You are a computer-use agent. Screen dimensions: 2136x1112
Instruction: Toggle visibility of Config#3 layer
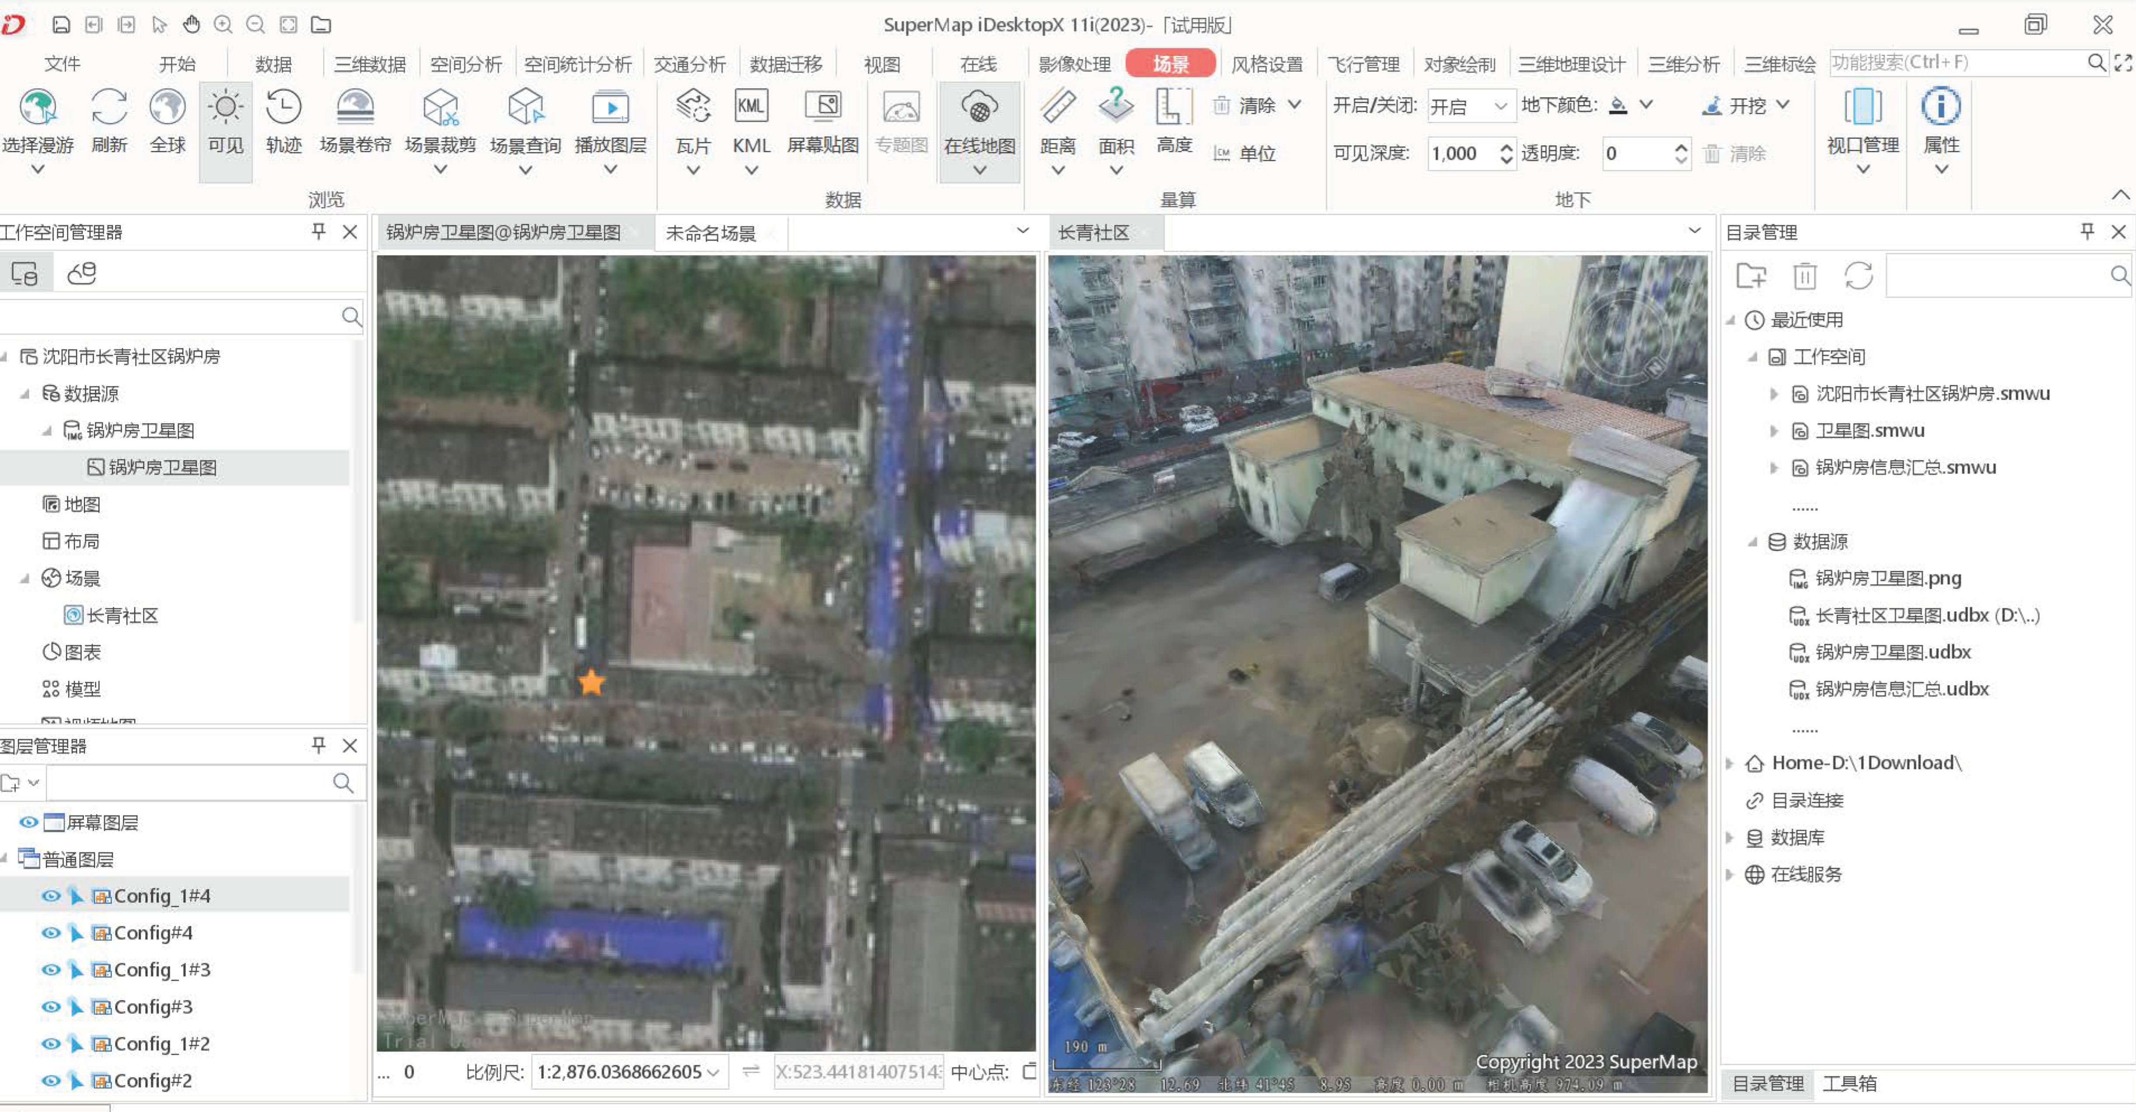click(51, 1007)
